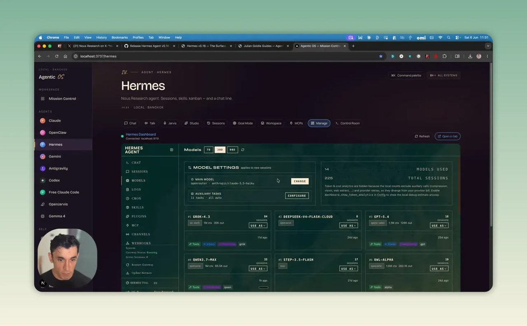The width and height of the screenshot is (527, 326).
Task: Open OpenClaw agent in sidebar
Action: 57,133
